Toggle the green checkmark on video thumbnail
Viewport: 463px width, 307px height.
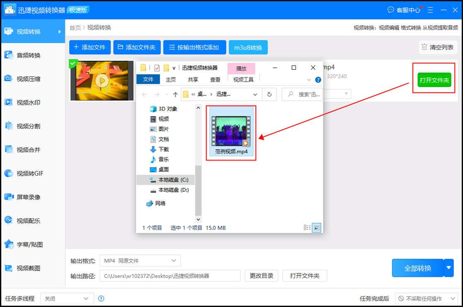pyautogui.click(x=73, y=63)
